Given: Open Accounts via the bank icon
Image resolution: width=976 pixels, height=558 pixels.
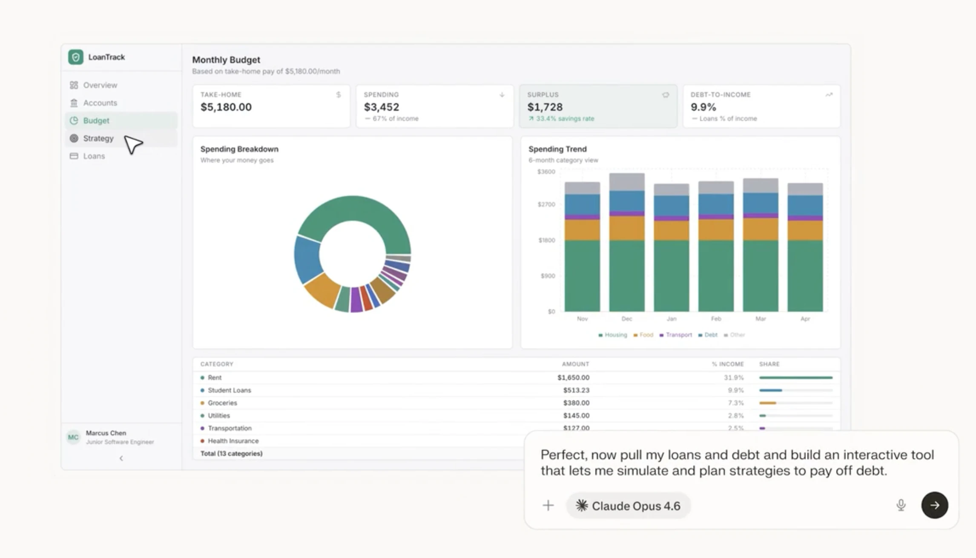Looking at the screenshot, I should tap(74, 103).
